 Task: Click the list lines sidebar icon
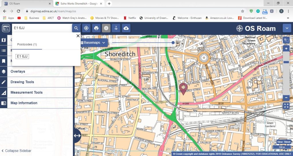pos(3,51)
